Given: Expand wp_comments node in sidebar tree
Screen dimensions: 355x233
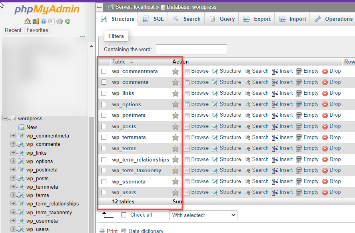Looking at the screenshot, I should 13,144.
